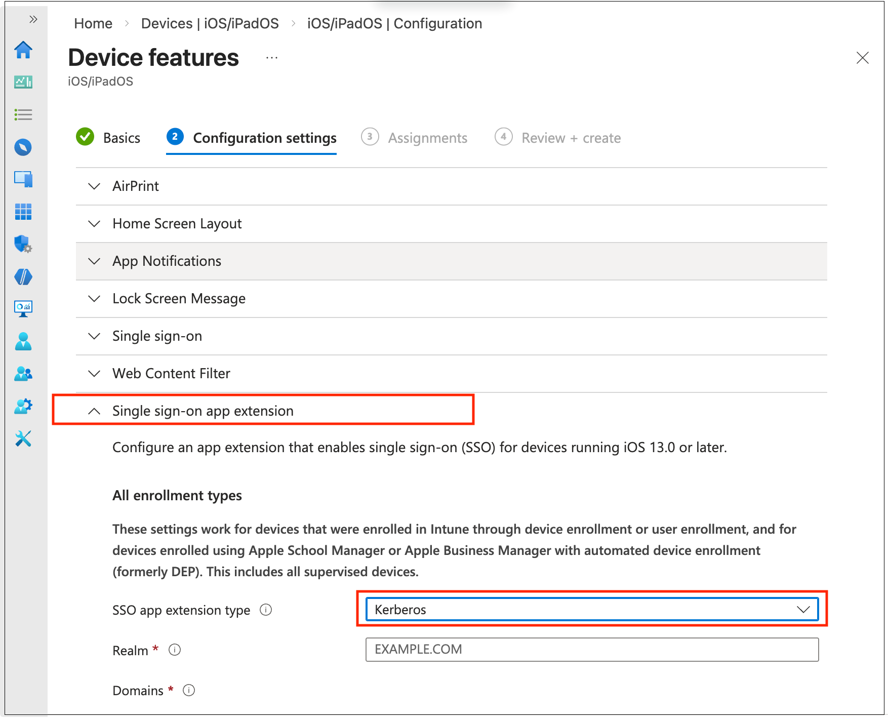The width and height of the screenshot is (888, 720).
Task: Switch to the Assignments tab
Action: [428, 138]
